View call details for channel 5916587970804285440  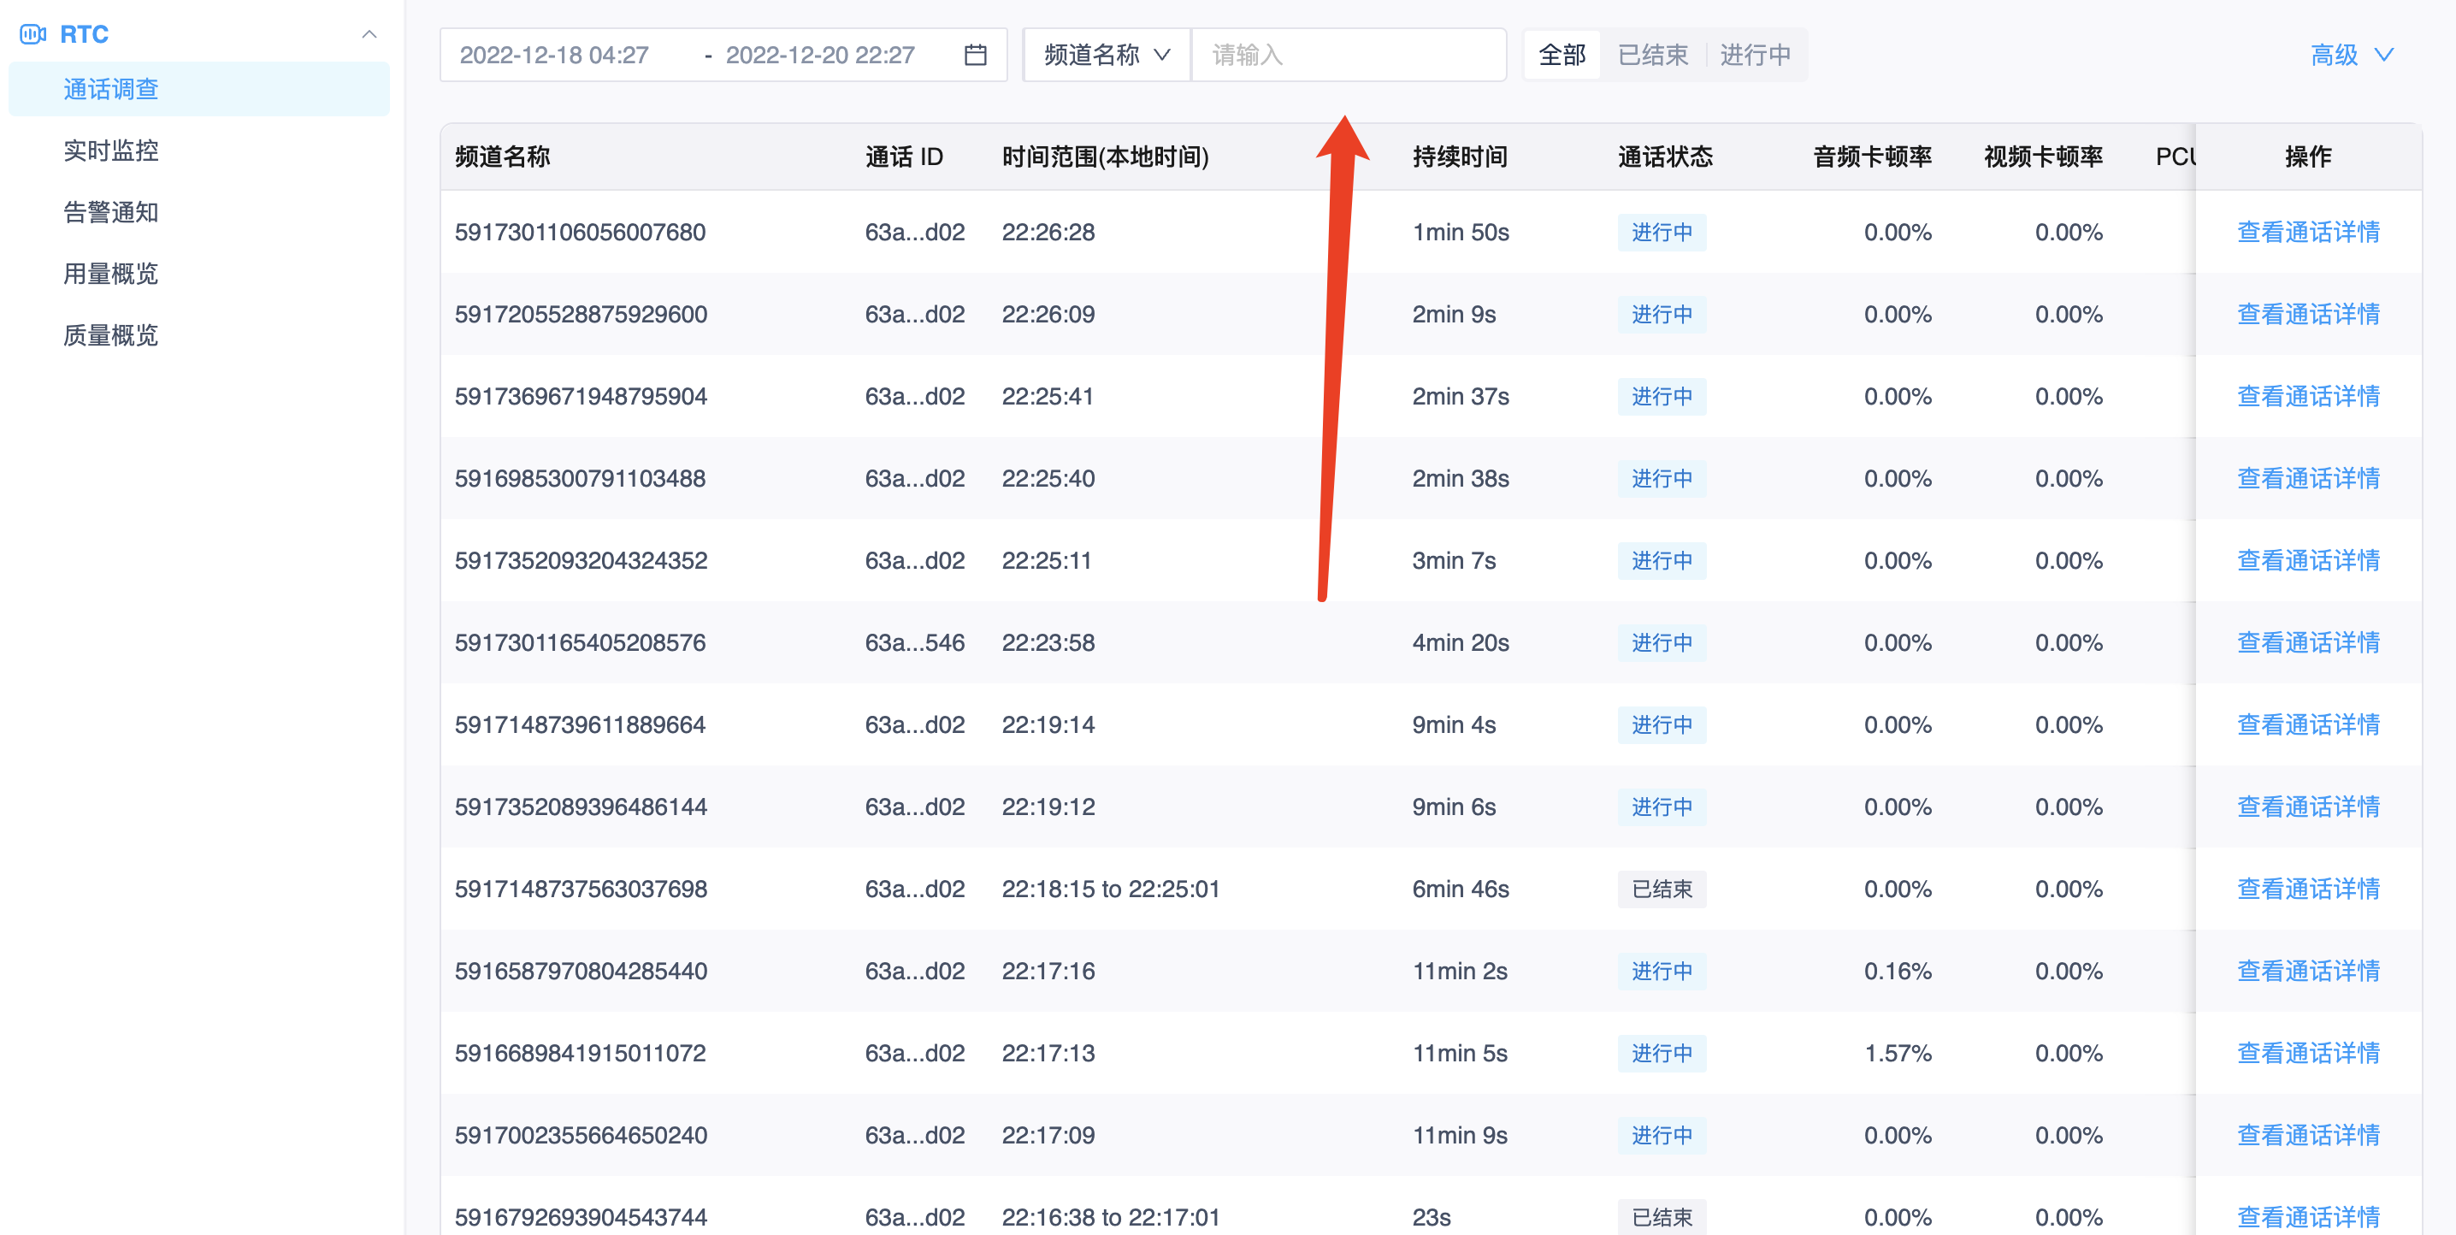point(2307,971)
